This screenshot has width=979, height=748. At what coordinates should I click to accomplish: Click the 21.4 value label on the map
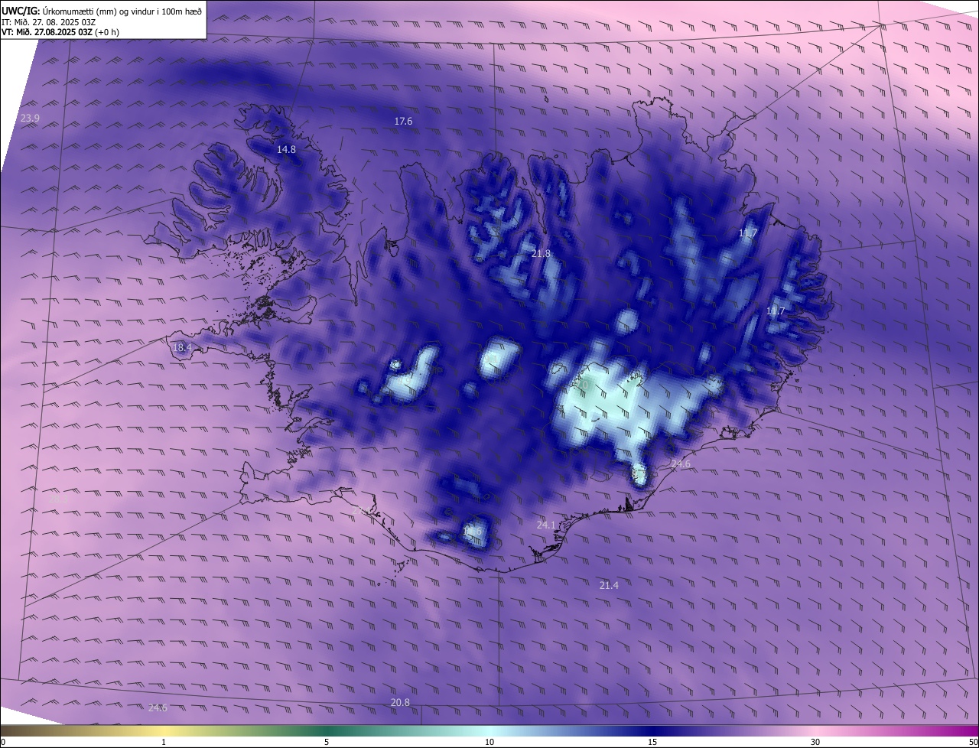point(609,585)
